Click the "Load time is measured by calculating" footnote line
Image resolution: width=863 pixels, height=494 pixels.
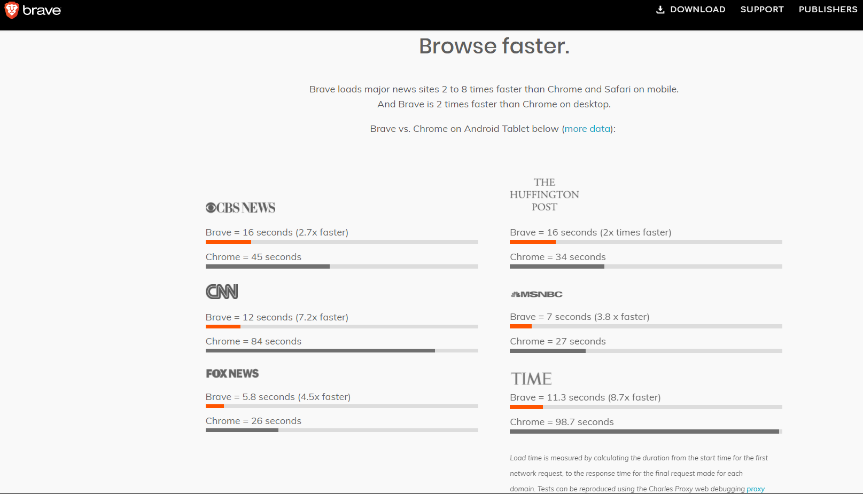tap(639, 458)
